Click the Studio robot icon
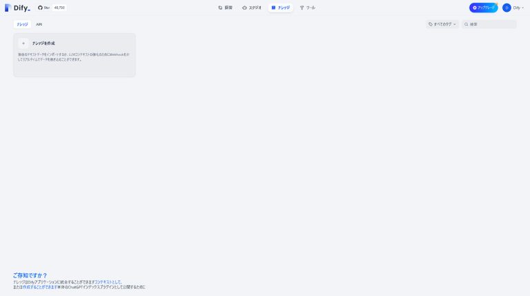530x296 pixels. point(244,8)
